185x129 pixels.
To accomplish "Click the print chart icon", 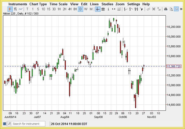I will [x=166, y=9].
